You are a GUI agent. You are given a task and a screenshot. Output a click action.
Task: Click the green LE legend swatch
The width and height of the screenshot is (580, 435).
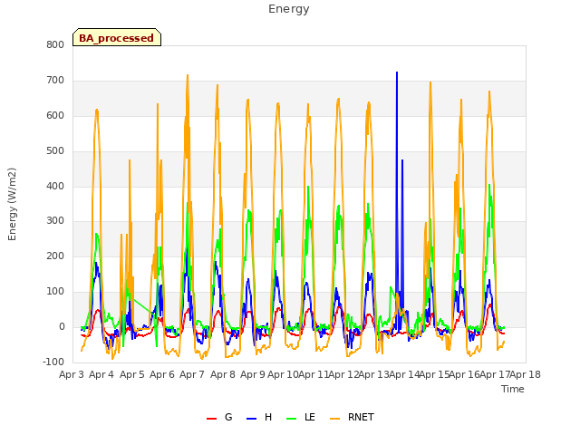click(292, 419)
